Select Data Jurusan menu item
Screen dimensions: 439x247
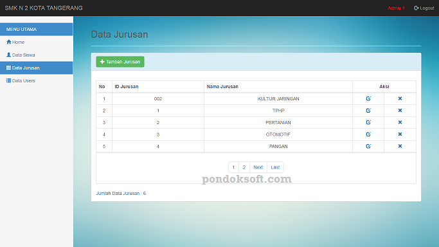[x=37, y=68]
